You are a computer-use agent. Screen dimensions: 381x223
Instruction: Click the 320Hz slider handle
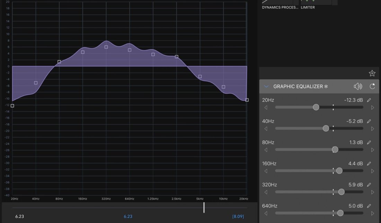(x=341, y=192)
